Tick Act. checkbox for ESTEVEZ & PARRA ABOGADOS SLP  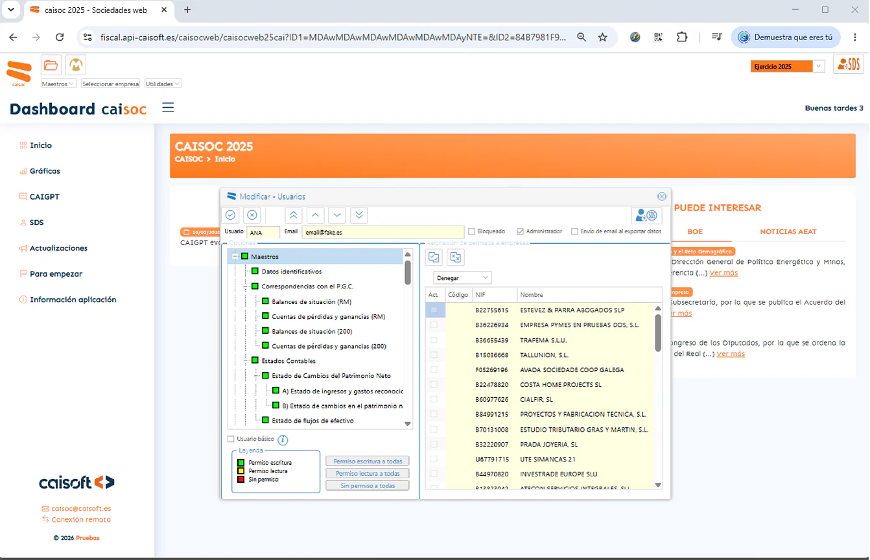[x=434, y=310]
